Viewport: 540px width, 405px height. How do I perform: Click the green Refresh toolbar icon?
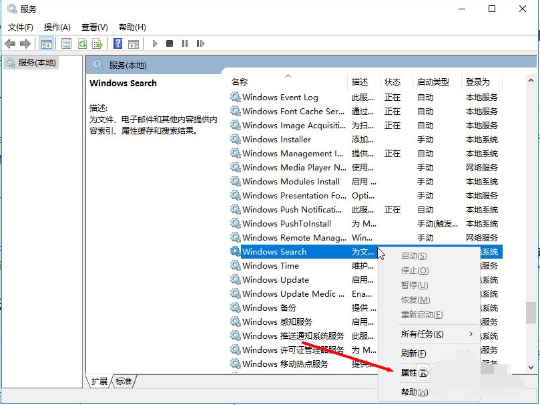click(x=82, y=43)
